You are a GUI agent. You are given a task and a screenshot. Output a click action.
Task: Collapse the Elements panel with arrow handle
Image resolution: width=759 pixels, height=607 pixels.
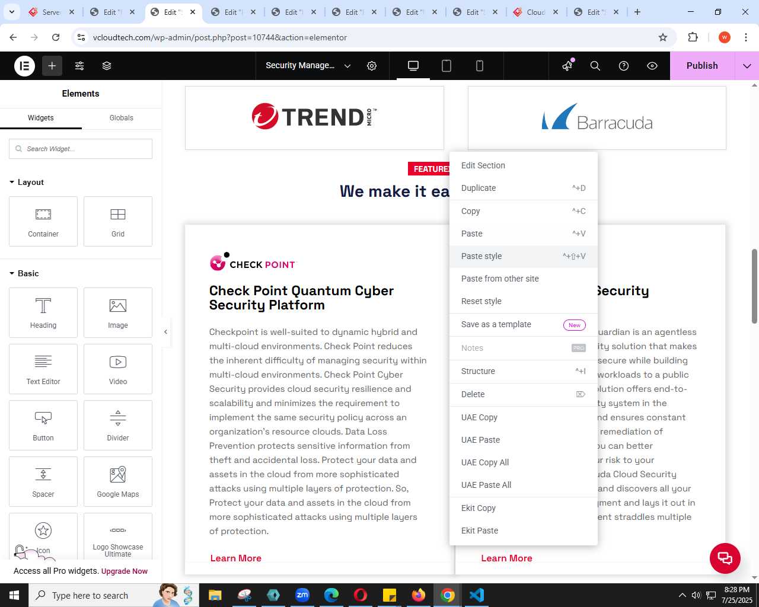pos(166,332)
